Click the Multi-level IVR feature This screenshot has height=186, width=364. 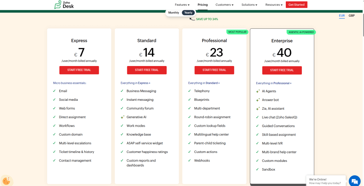272,143
